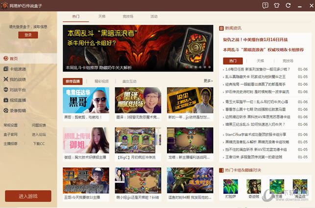Expand 更多 more streams link
The image size is (315, 208).
[x=208, y=81]
